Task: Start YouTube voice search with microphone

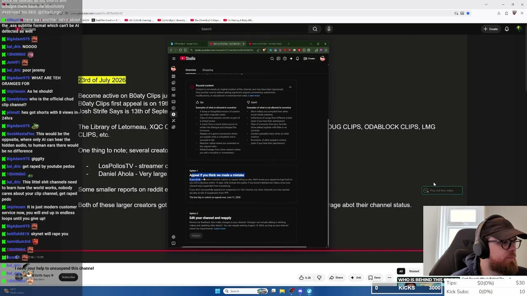Action: pyautogui.click(x=329, y=29)
